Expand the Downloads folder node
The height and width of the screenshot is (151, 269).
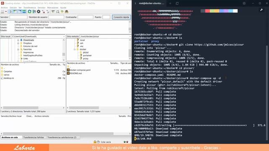[x=18, y=40]
